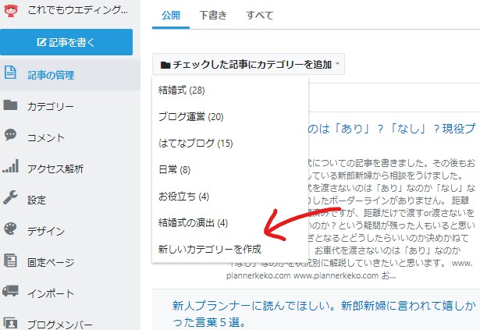Open article titled 新人プランナーに読んでほしい
This screenshot has height=330, width=480.
324,314
